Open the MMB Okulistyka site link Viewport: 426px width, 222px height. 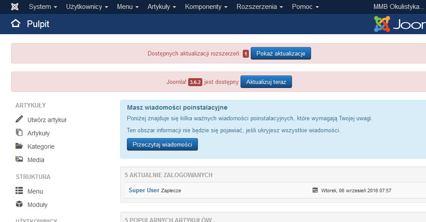pos(399,7)
